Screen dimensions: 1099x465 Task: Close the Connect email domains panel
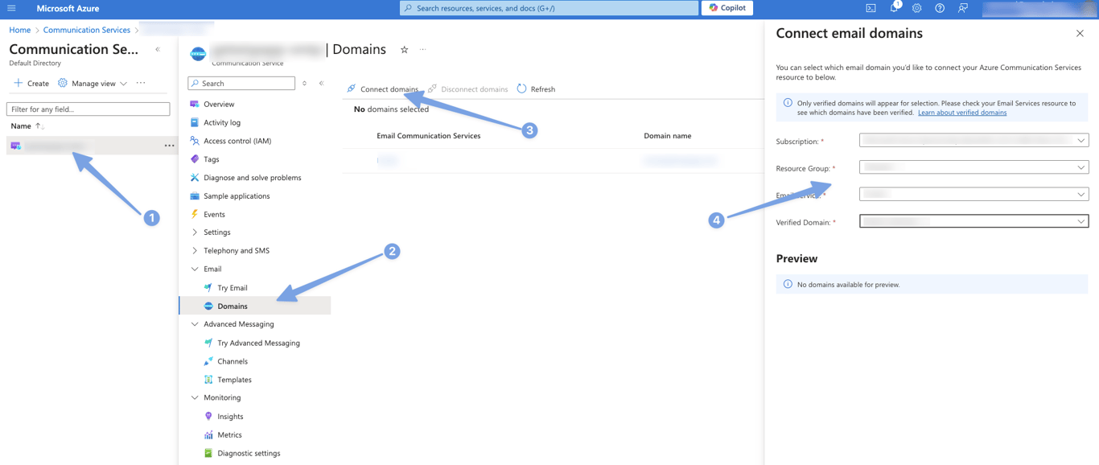click(x=1080, y=34)
